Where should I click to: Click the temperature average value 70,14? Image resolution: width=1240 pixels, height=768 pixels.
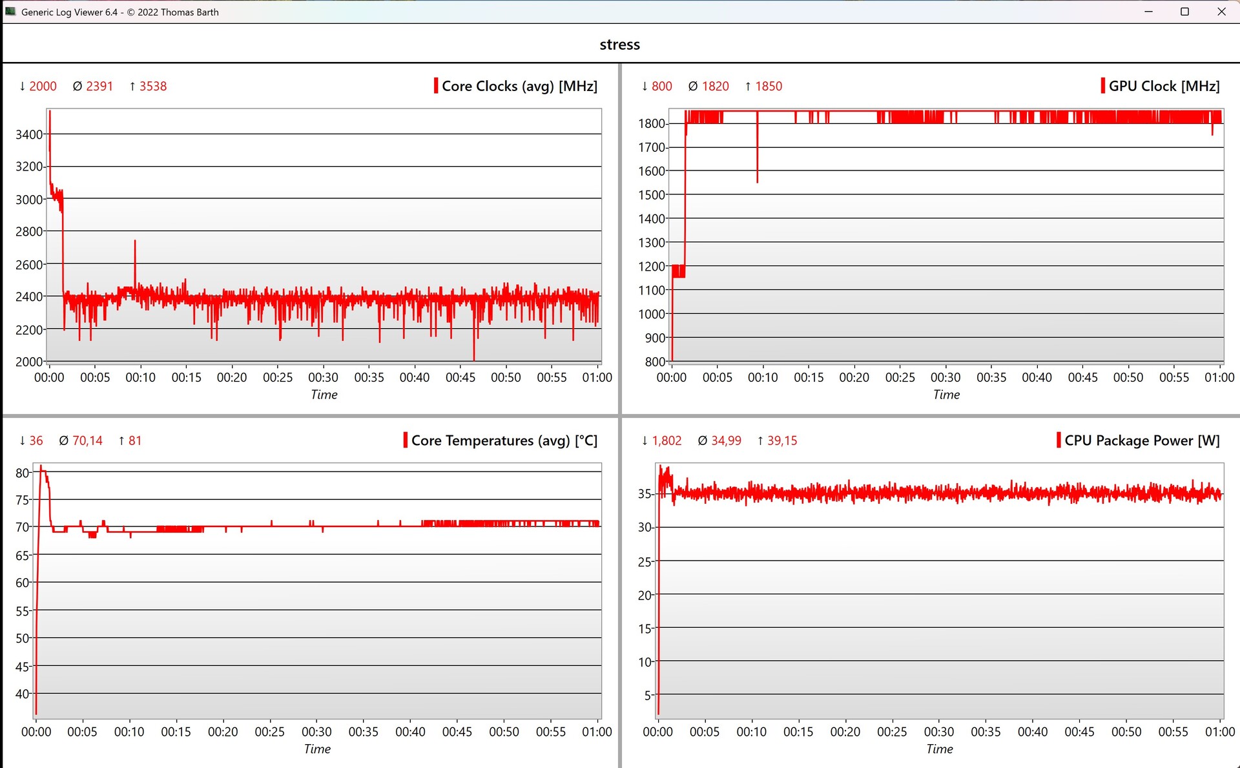[87, 441]
